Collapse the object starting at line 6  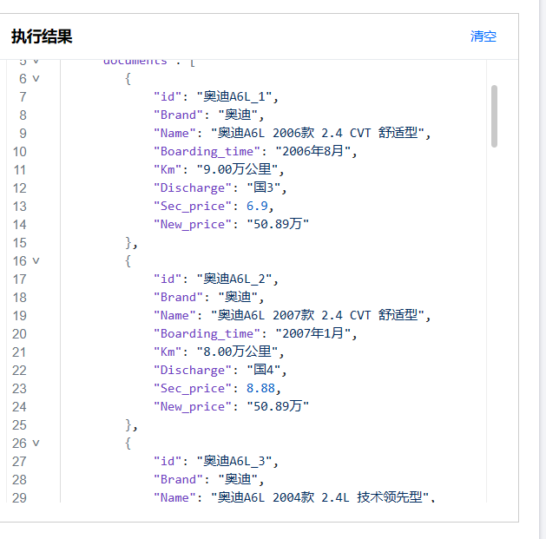pos(36,79)
